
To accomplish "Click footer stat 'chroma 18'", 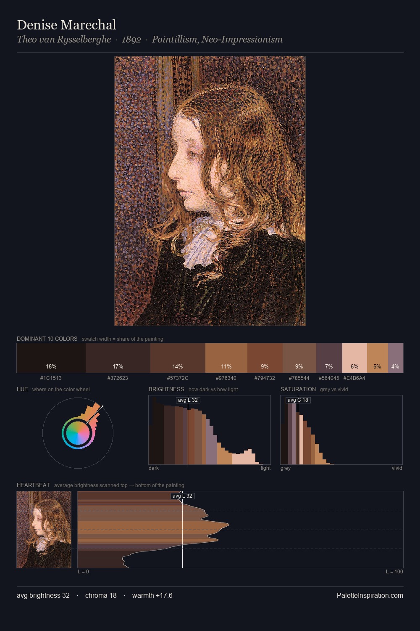I will 101,595.
